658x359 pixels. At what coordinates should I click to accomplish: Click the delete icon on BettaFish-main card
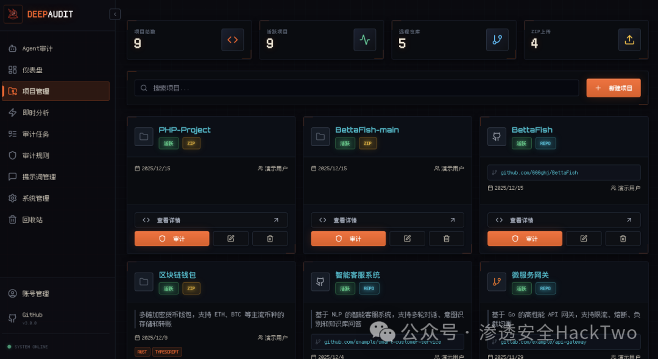446,238
